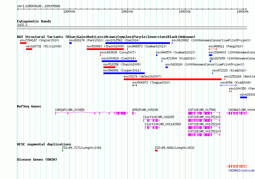This screenshot has width=255, height=179.
Task: Select the C1orf106 NM_018265 transcript glyph
Action: (x=152, y=120)
